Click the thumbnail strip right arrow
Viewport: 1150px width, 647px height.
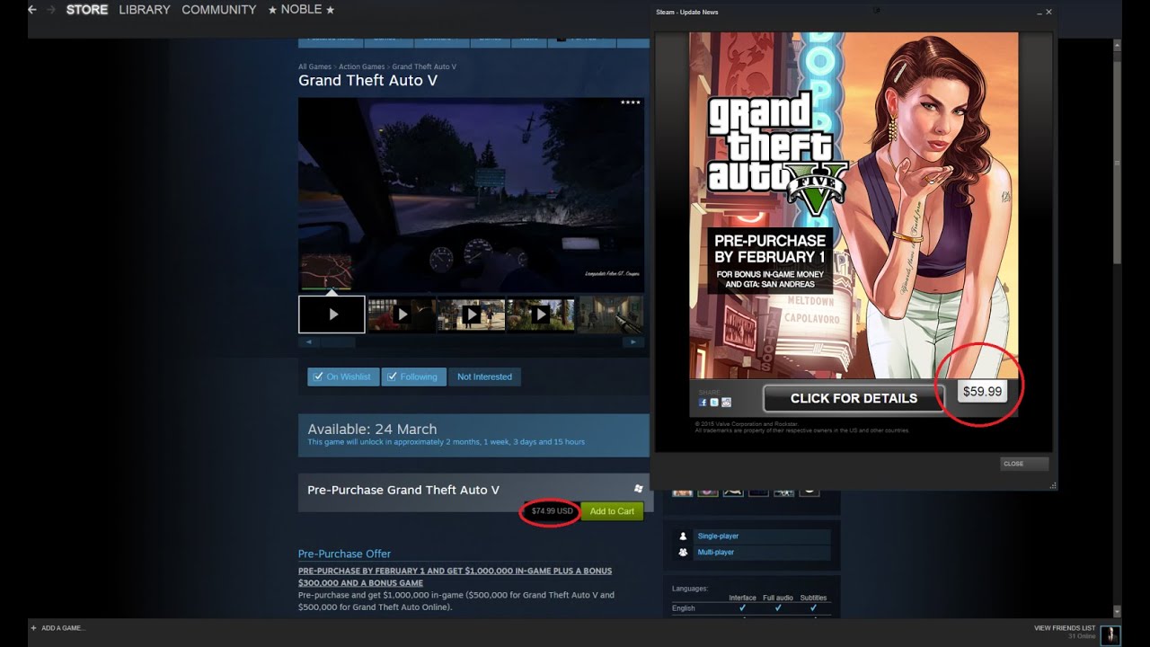click(634, 342)
